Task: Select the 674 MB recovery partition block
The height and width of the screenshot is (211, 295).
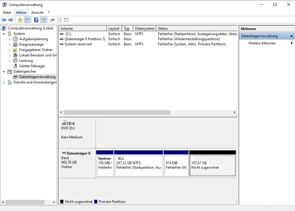Action: click(x=176, y=163)
